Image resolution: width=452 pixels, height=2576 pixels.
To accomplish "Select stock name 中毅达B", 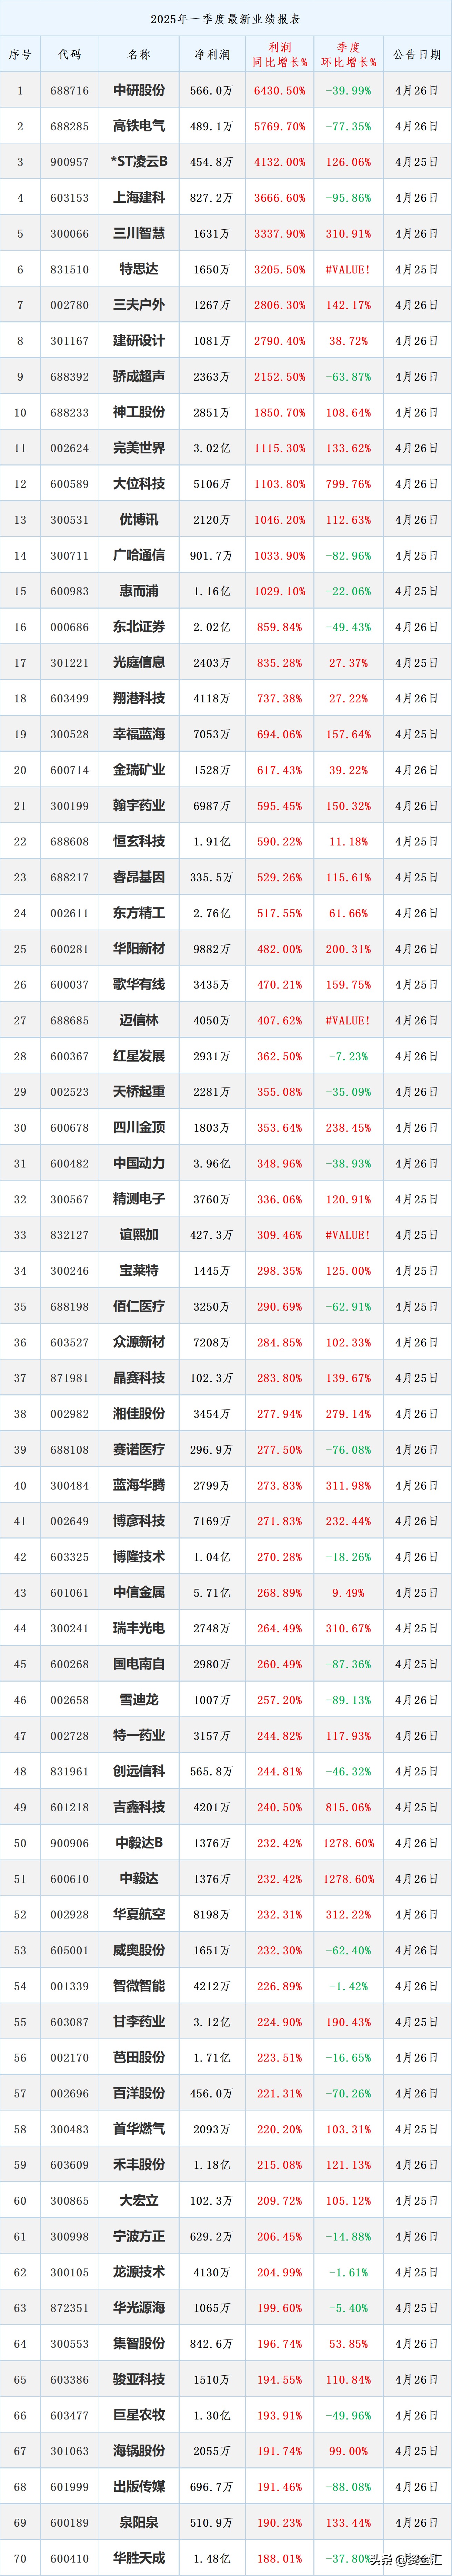I will coord(139,1843).
